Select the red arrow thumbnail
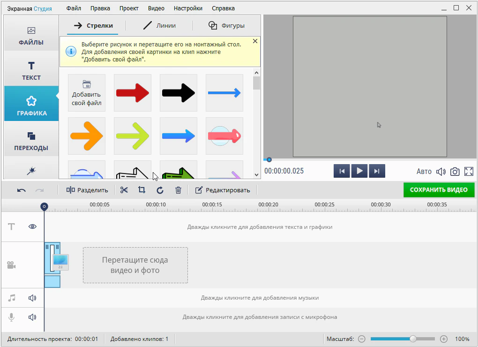 pos(133,93)
